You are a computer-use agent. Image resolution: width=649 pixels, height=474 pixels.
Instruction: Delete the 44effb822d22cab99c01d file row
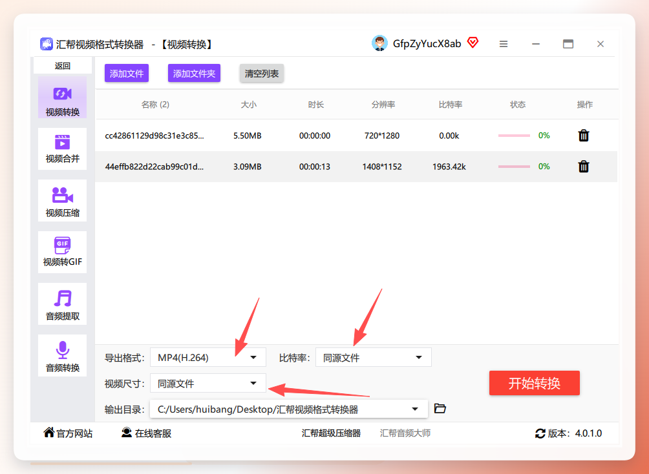tap(584, 167)
